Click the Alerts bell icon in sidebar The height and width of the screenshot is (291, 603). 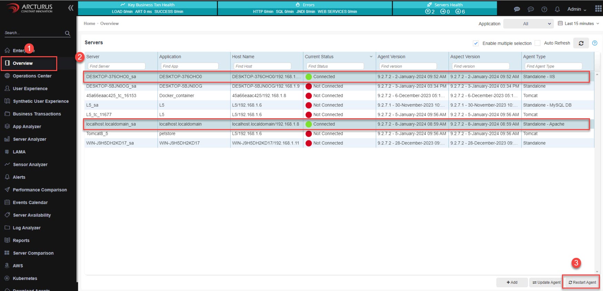[x=7, y=177]
